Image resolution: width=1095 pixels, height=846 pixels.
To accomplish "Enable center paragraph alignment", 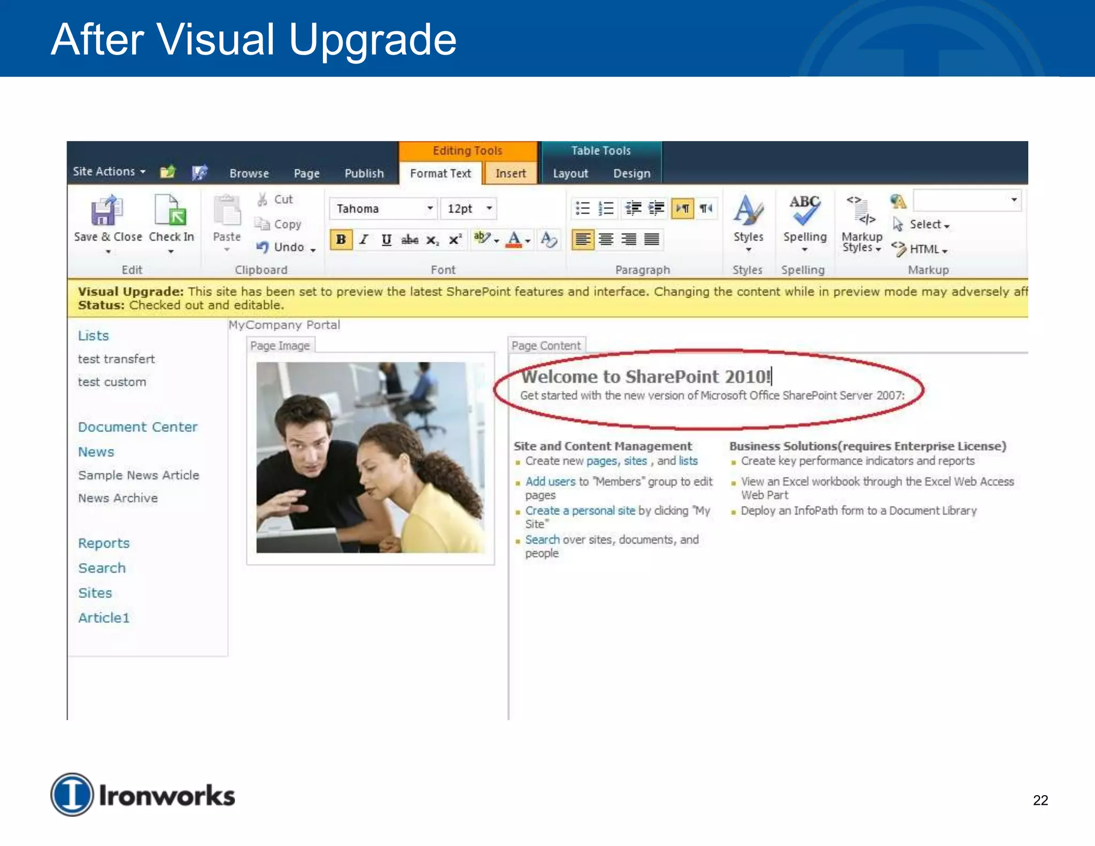I will (x=606, y=240).
